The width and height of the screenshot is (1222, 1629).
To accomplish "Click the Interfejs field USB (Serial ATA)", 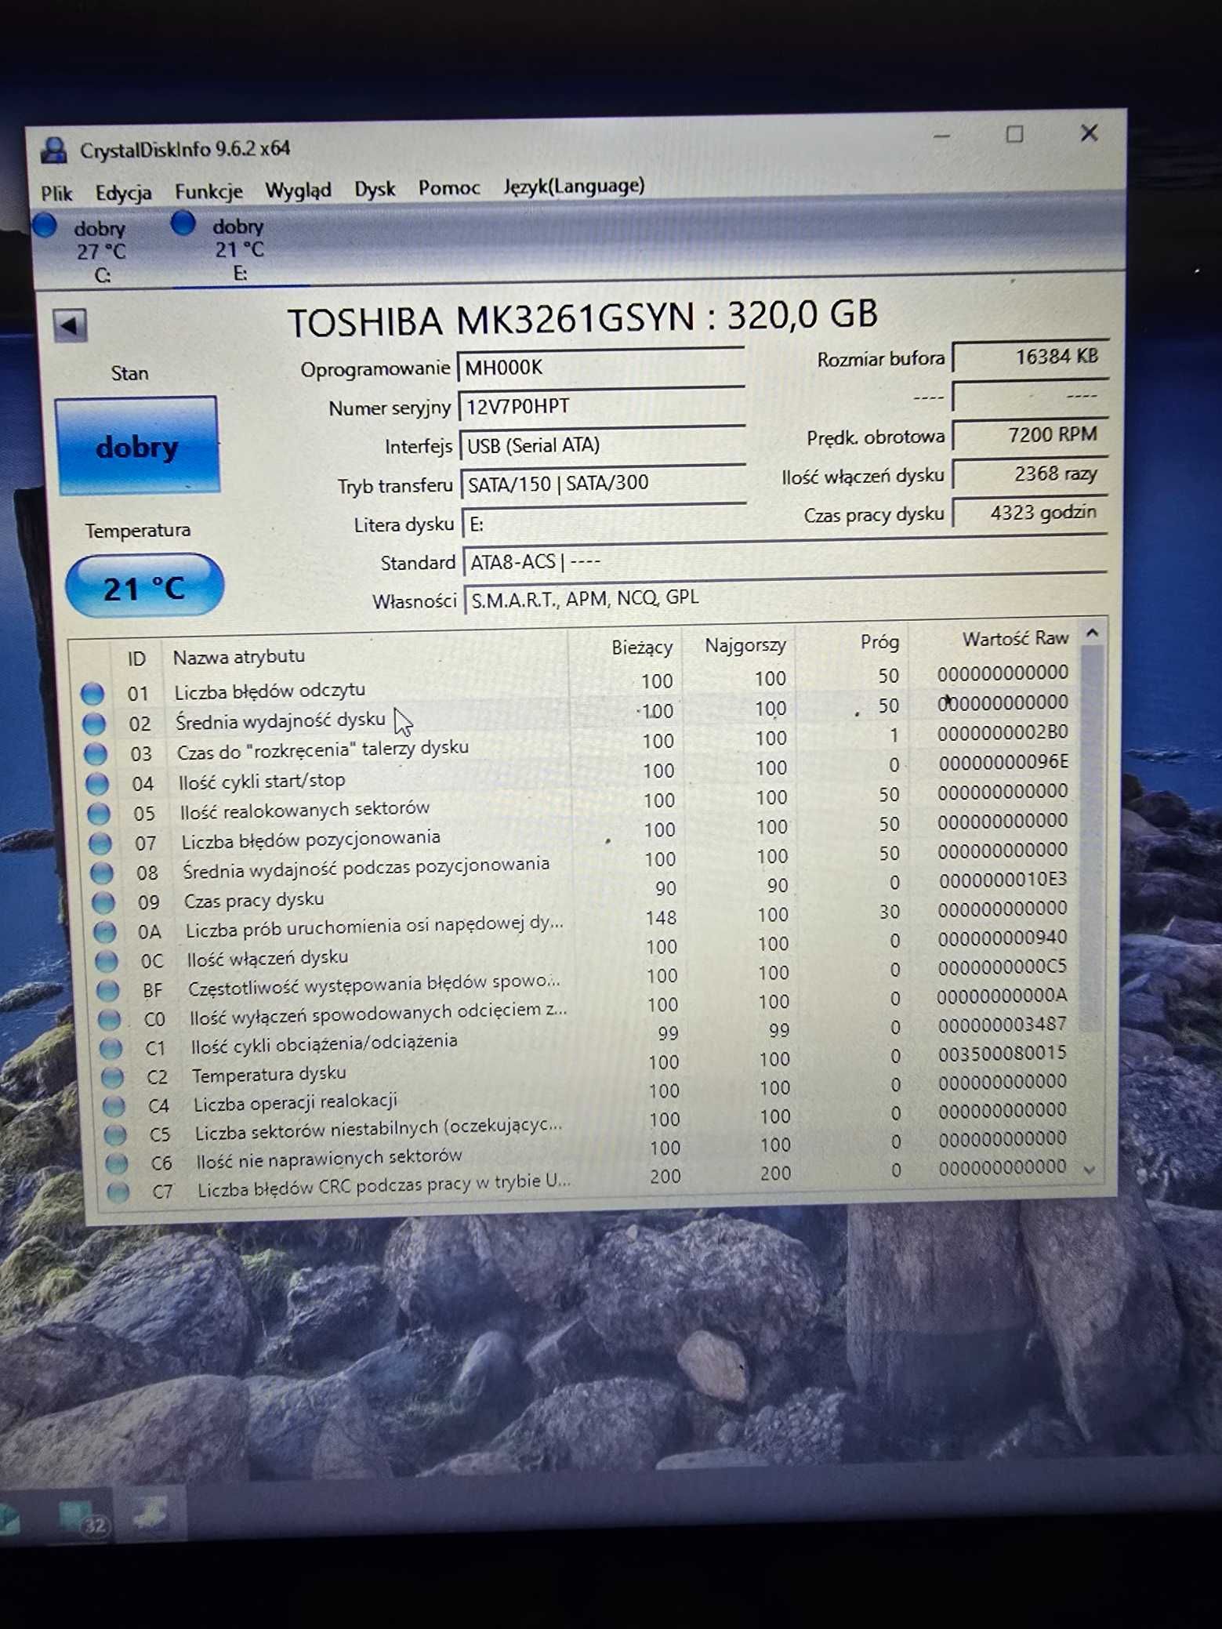I will [602, 445].
